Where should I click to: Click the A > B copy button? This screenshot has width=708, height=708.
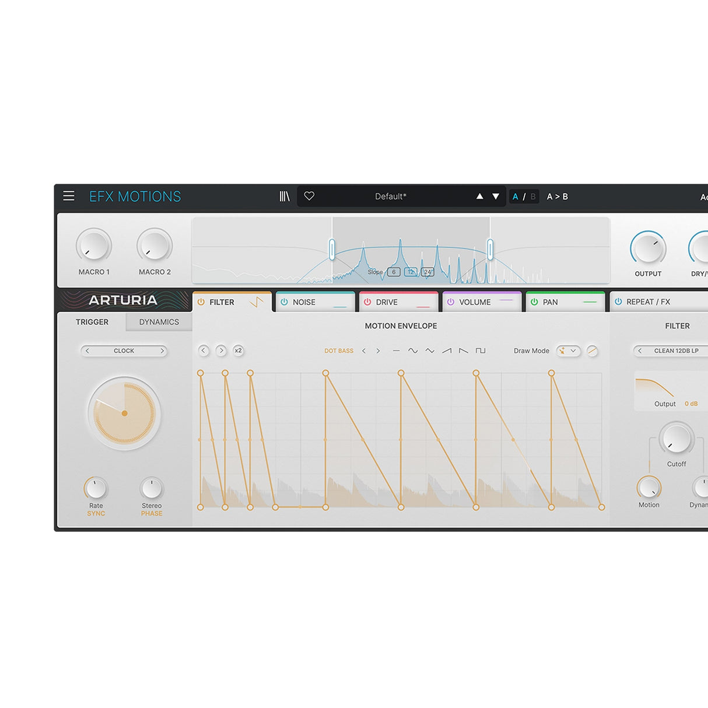pos(558,197)
